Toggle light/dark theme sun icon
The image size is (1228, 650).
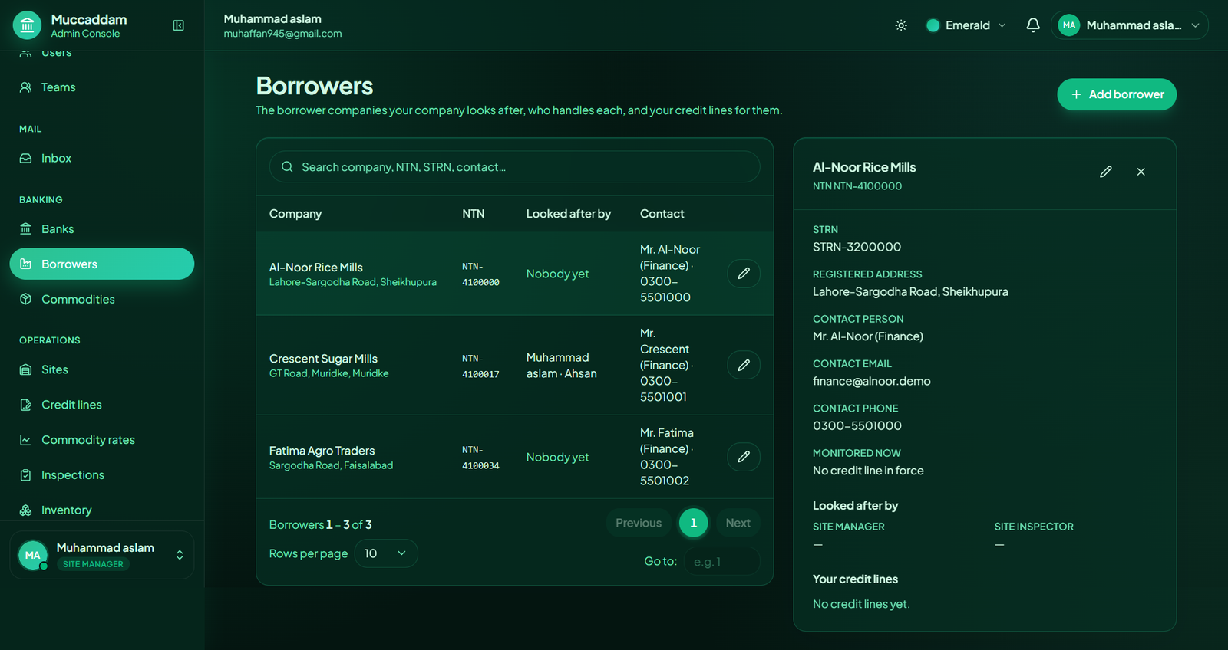(x=901, y=25)
